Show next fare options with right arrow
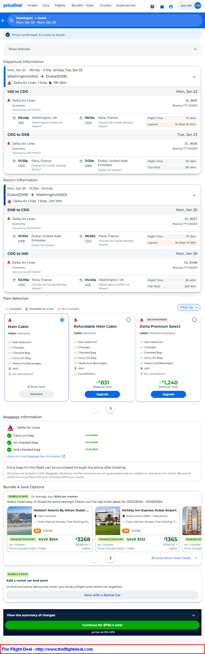This screenshot has width=205, height=654. 110,408
